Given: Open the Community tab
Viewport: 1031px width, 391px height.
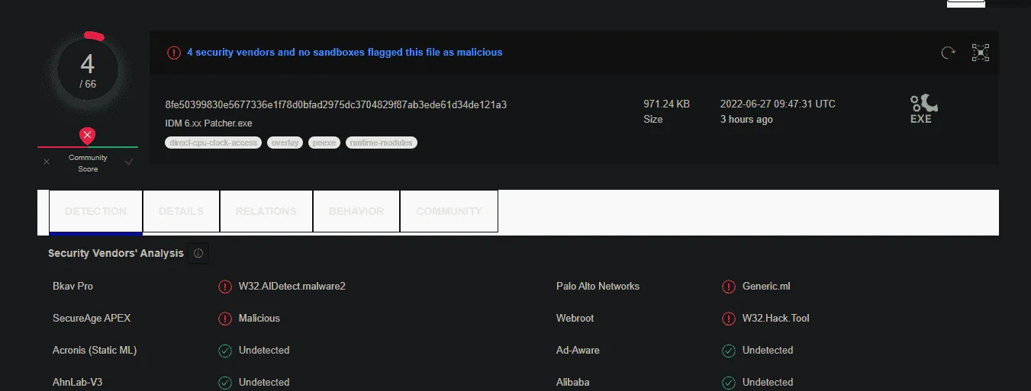Looking at the screenshot, I should click(449, 211).
